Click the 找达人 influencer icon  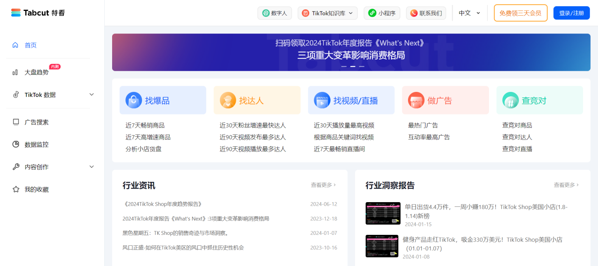[x=228, y=100]
